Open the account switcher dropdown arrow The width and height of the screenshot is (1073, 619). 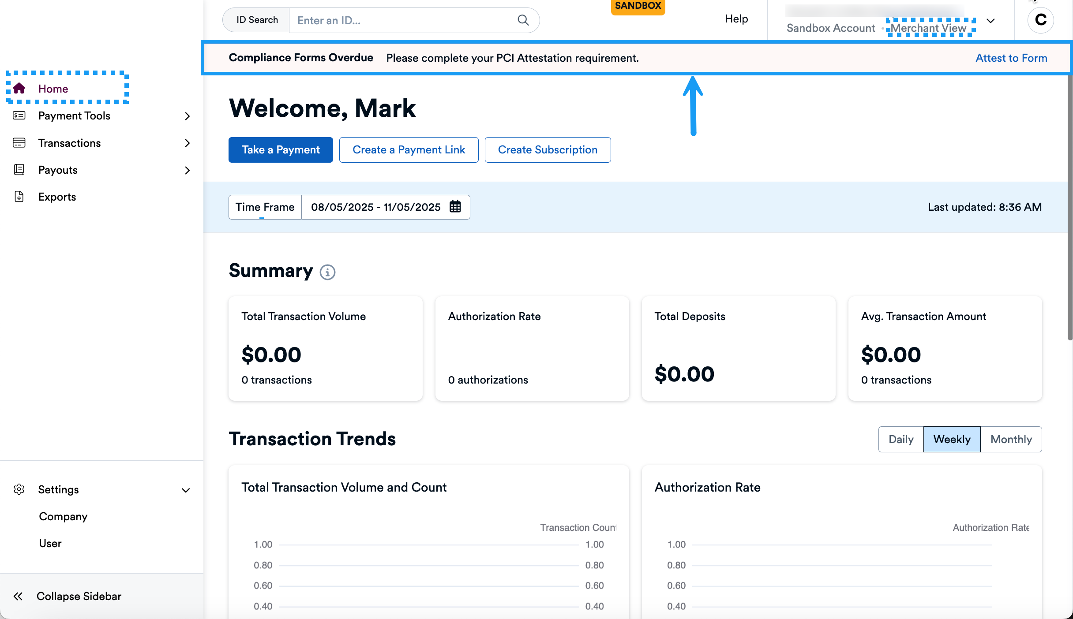tap(990, 21)
